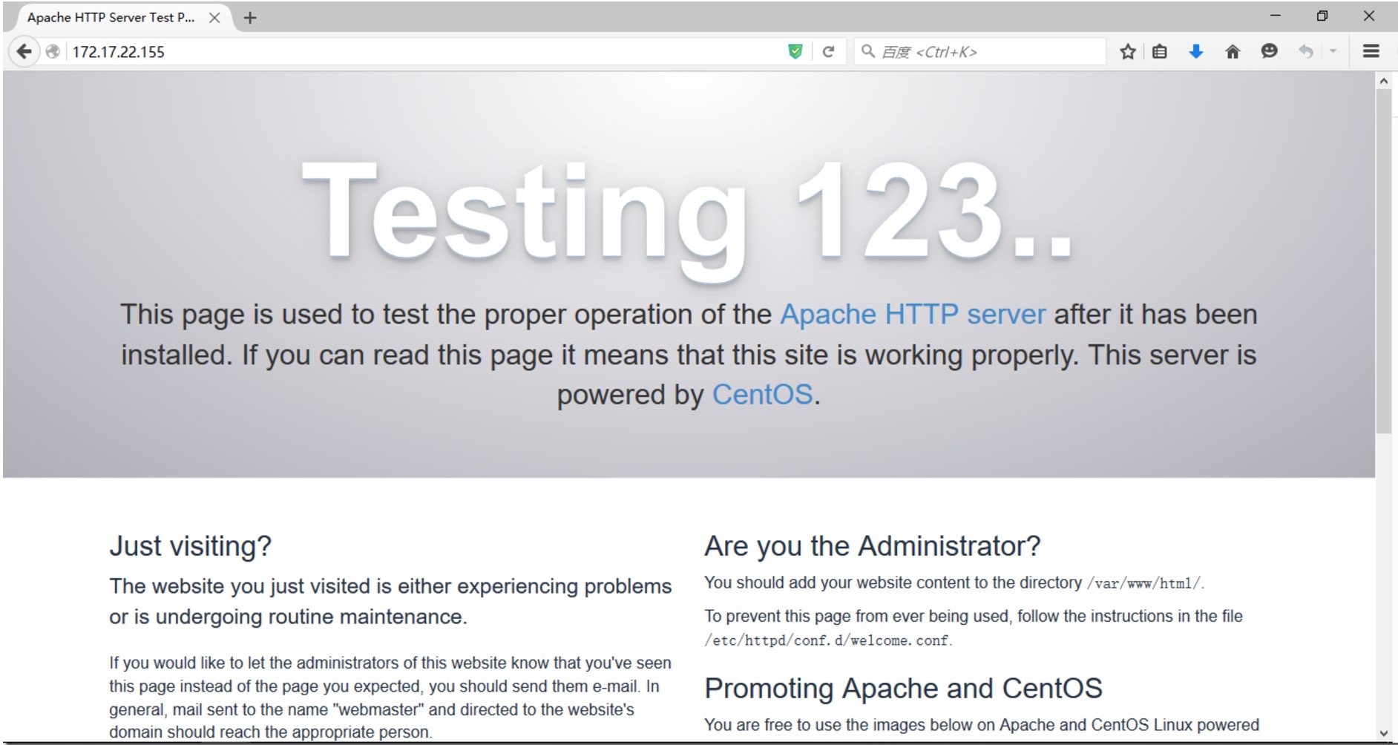The height and width of the screenshot is (745, 1398).
Task: Click the 'Just visiting?' heading
Action: (x=191, y=546)
